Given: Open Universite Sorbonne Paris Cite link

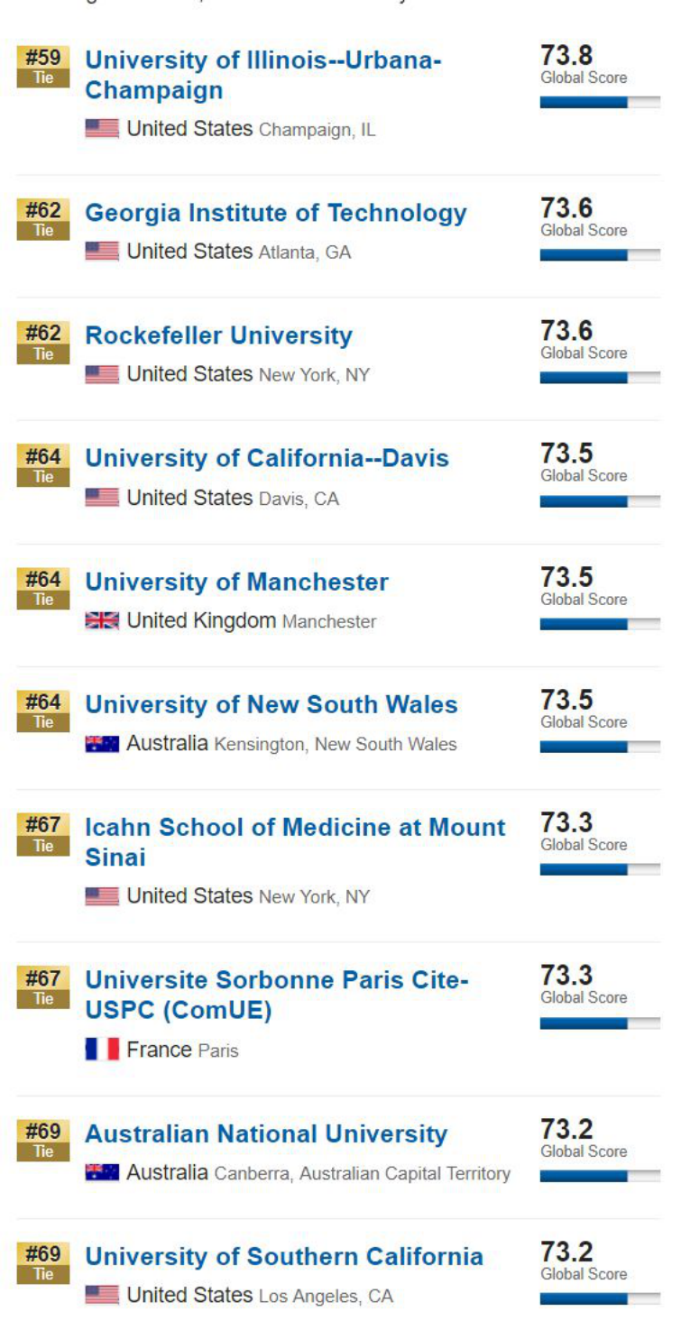Looking at the screenshot, I should pyautogui.click(x=277, y=995).
